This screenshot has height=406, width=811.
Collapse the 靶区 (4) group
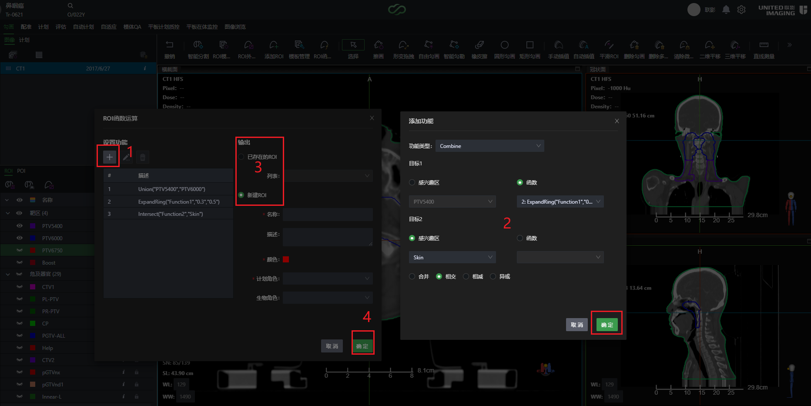point(7,213)
